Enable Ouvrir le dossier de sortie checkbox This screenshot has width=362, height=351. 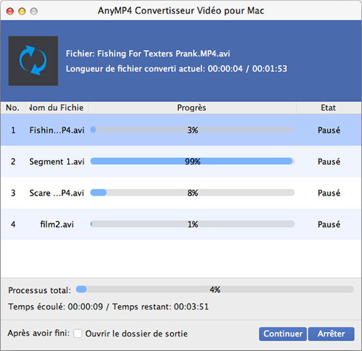[78, 333]
